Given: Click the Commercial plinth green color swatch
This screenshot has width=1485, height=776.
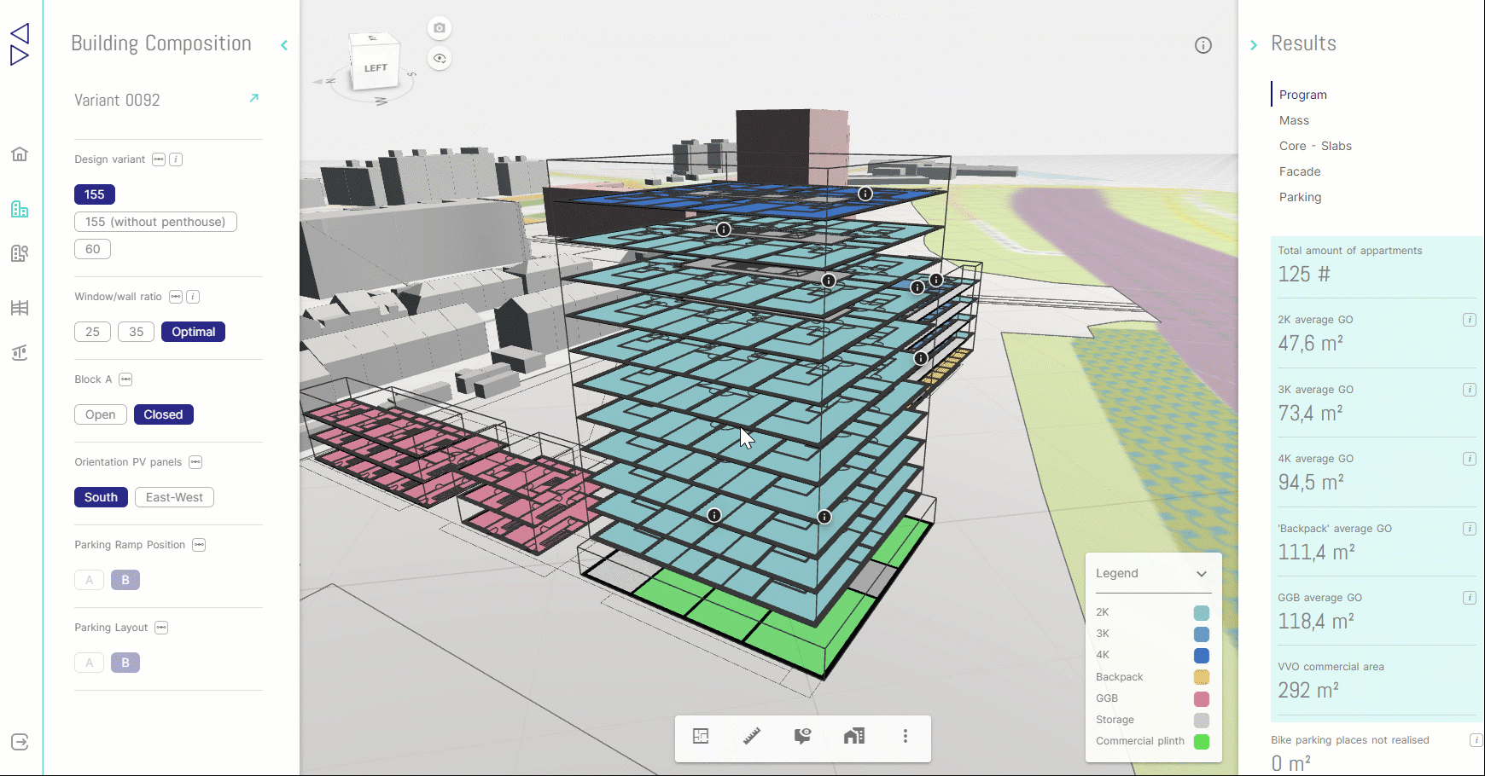Looking at the screenshot, I should tap(1202, 742).
